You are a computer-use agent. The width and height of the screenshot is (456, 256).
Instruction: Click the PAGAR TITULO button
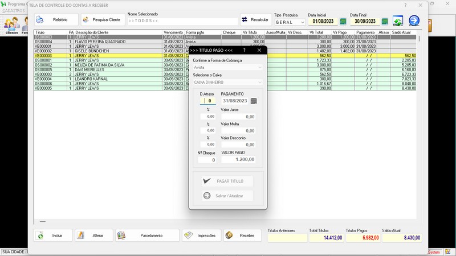tap(227, 181)
